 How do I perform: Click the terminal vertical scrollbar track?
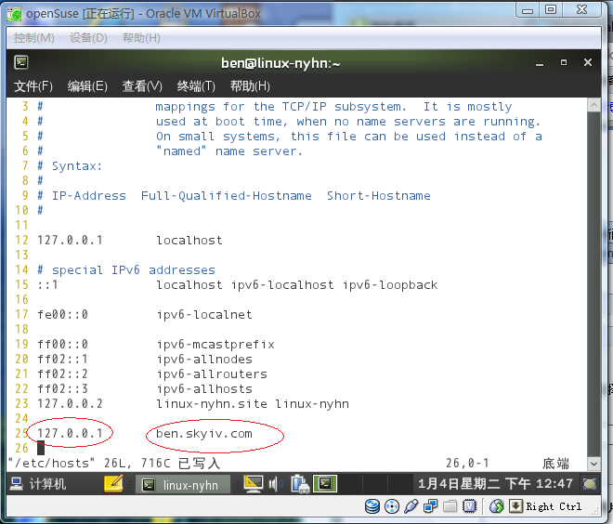[x=593, y=283]
